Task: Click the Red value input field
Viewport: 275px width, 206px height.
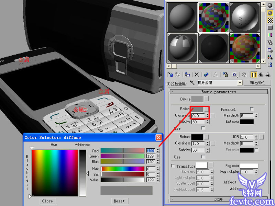Action: click(x=151, y=150)
